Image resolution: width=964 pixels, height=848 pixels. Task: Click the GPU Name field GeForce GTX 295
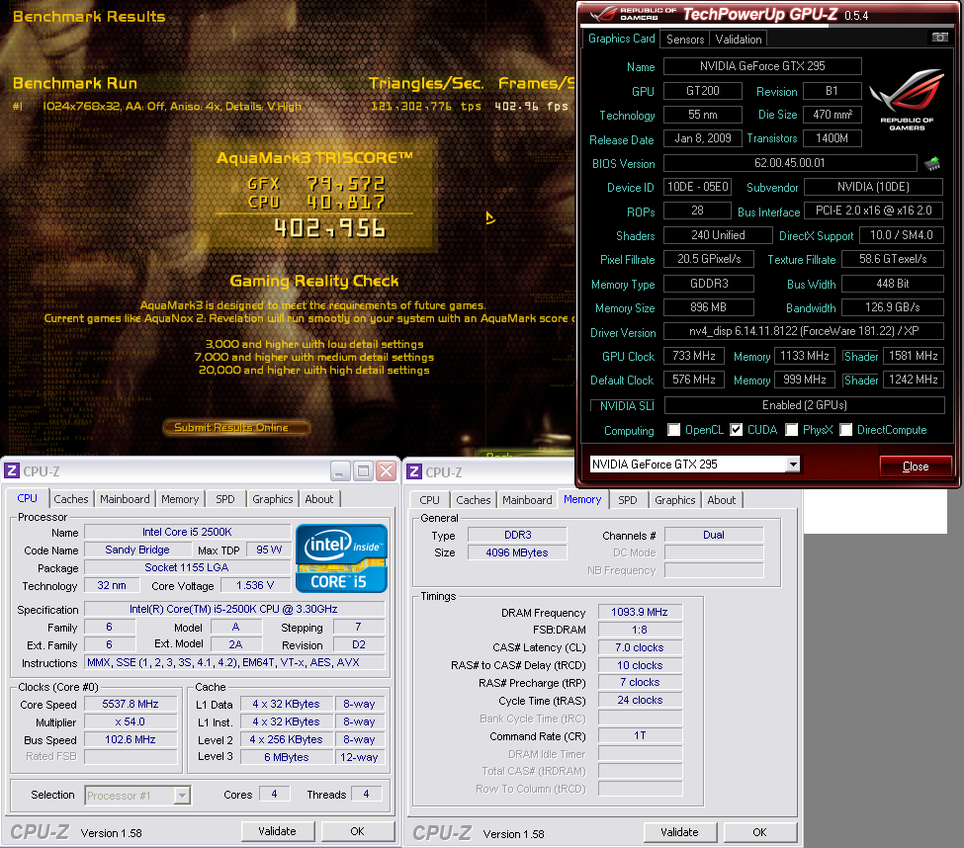(762, 66)
